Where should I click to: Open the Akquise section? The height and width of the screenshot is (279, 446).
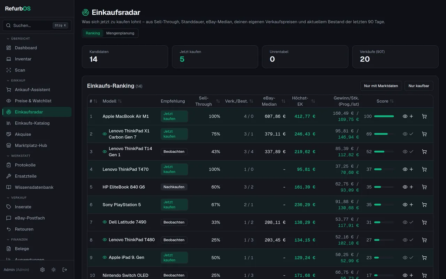pos(37,134)
